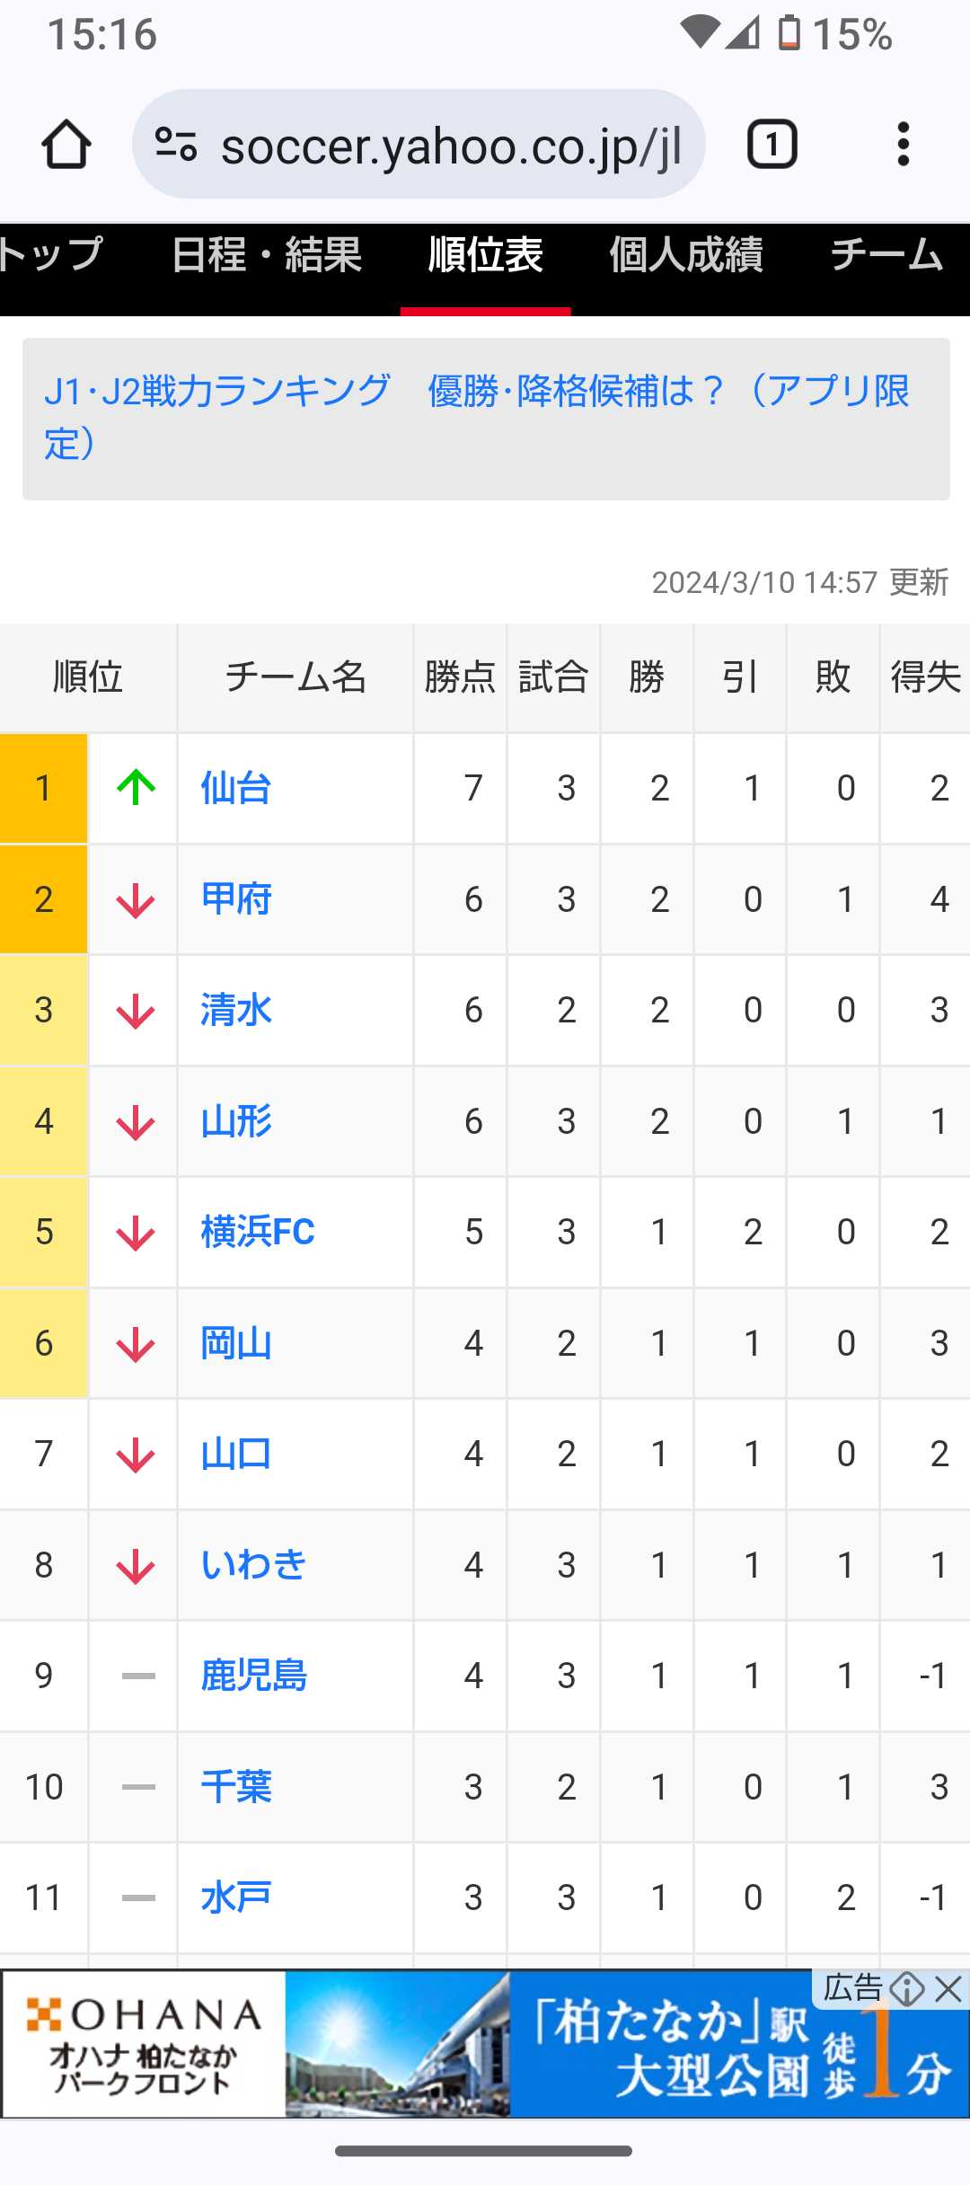Open the tab switcher showing 1 tab
The height and width of the screenshot is (2185, 970).
[x=772, y=144]
